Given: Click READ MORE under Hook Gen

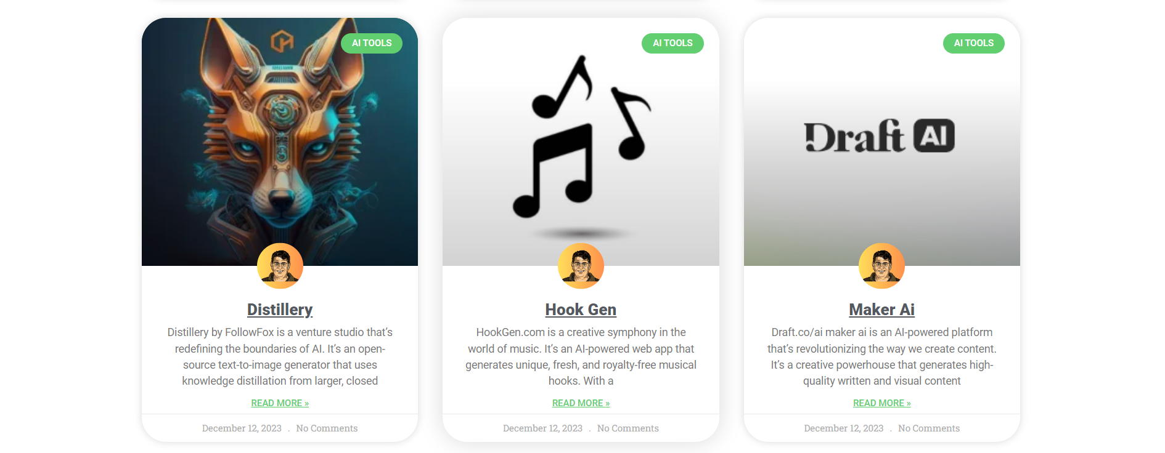Looking at the screenshot, I should 581,403.
